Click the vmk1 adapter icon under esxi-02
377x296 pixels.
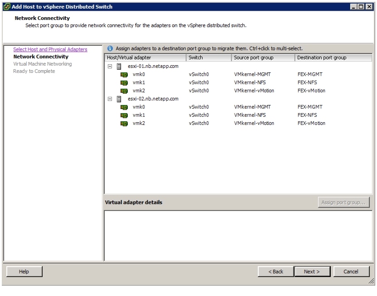[x=124, y=115]
